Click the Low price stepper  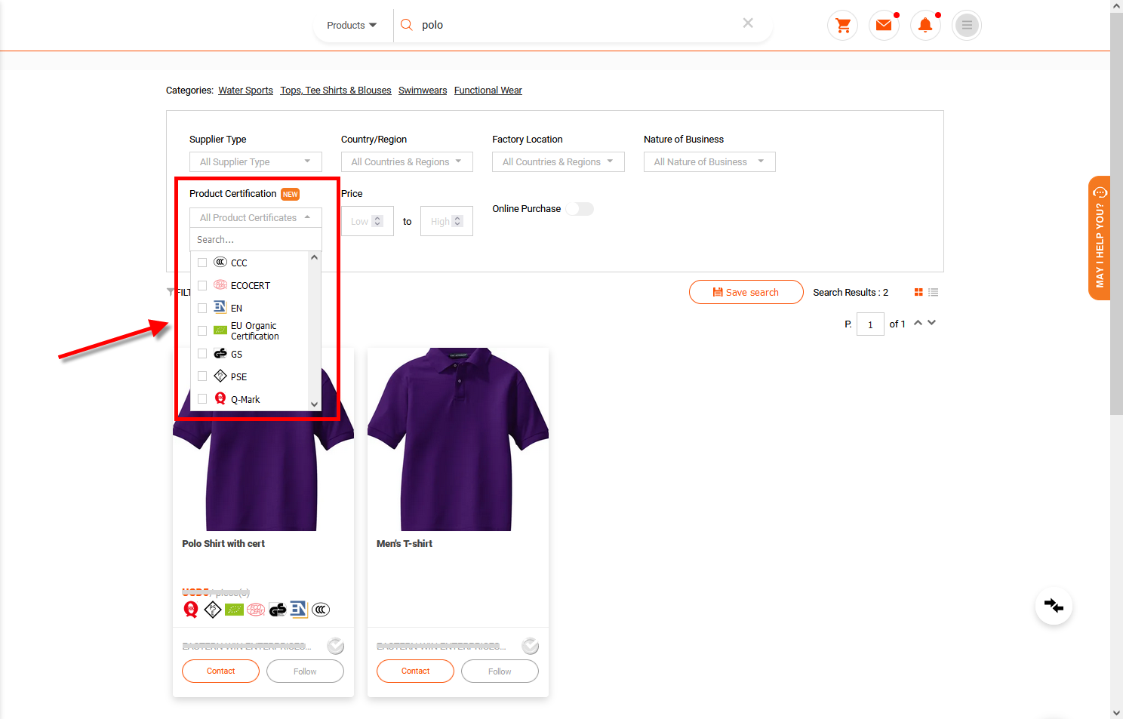tap(378, 221)
